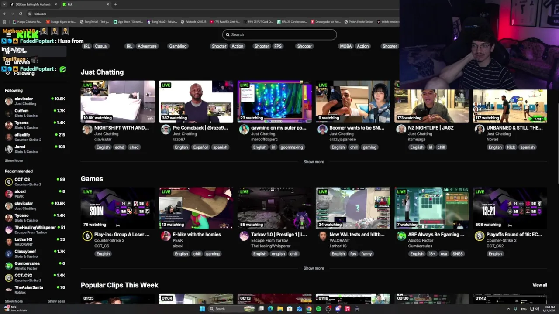Screen dimensions: 559x314
Task: Click channel avatar beside Playoffs Round of 16
Action: tap(480, 236)
